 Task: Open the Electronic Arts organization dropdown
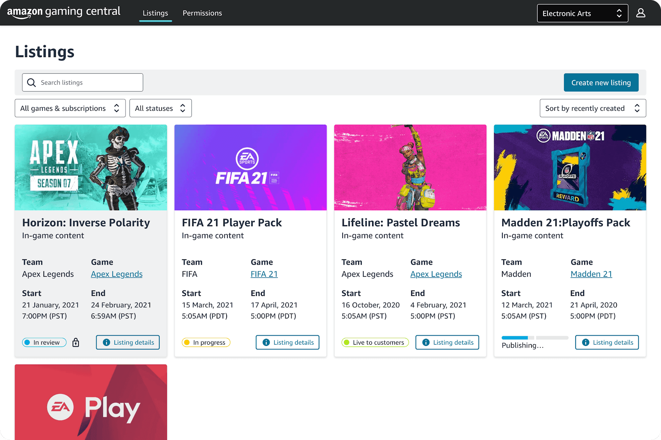point(582,13)
